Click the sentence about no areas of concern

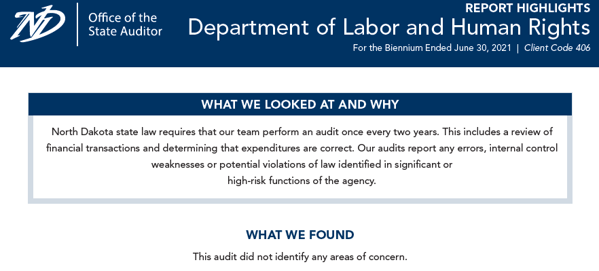(x=300, y=257)
